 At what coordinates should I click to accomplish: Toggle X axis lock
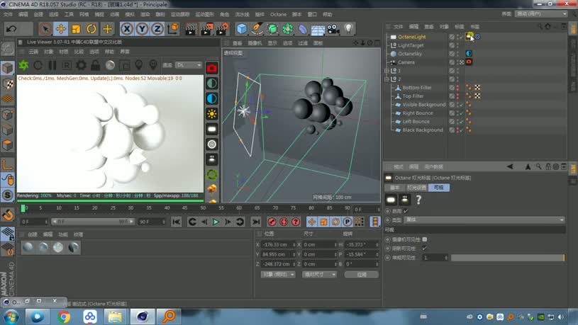[127, 29]
